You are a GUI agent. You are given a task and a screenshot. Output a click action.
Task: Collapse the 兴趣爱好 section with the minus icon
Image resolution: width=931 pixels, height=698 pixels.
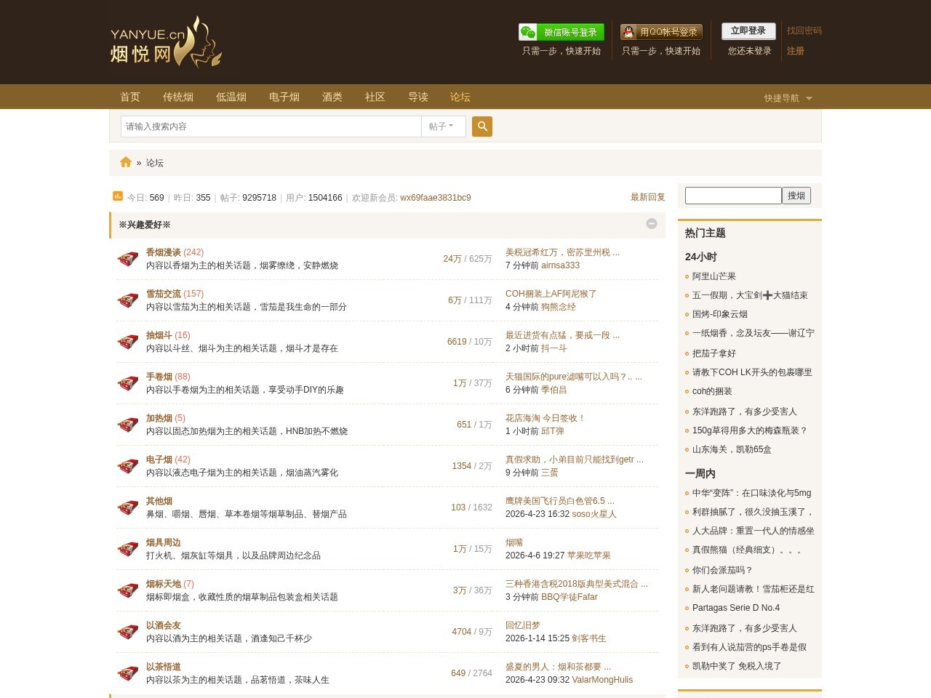point(652,224)
